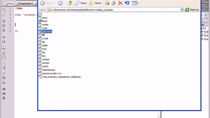This screenshot has height=118, width=210.
Task: Toggle Line Numbers in coding toolbar
Action: click(x=4, y=49)
